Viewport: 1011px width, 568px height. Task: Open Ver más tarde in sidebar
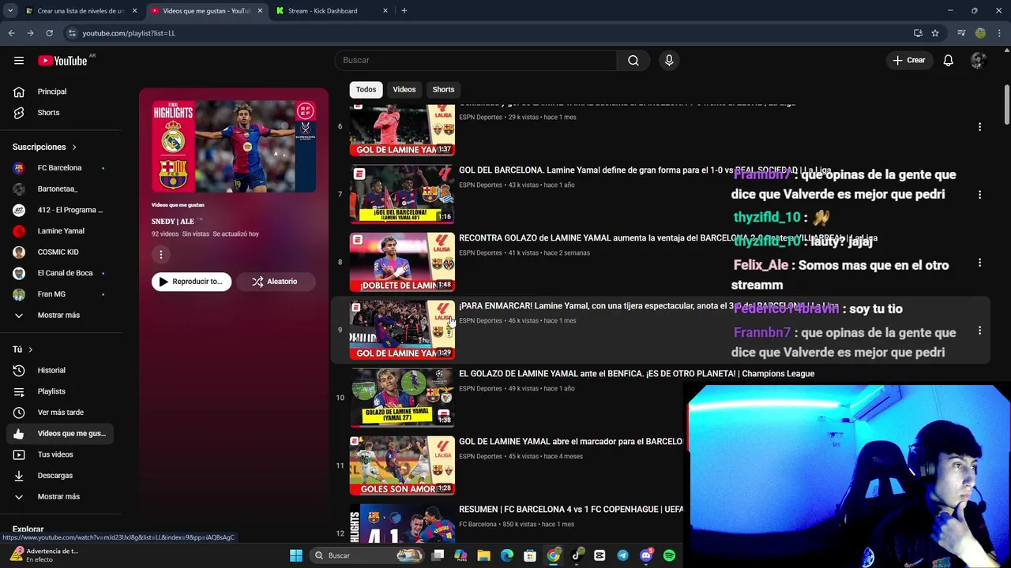[x=60, y=413]
